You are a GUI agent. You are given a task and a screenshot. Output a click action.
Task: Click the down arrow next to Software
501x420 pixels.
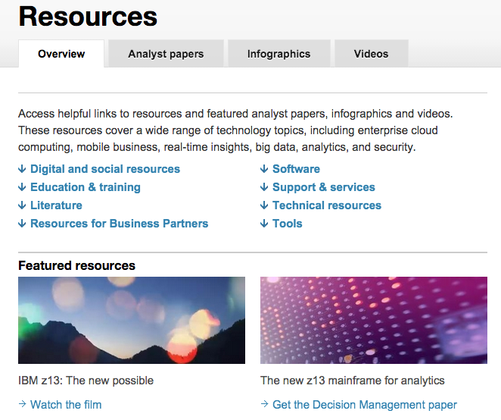264,169
